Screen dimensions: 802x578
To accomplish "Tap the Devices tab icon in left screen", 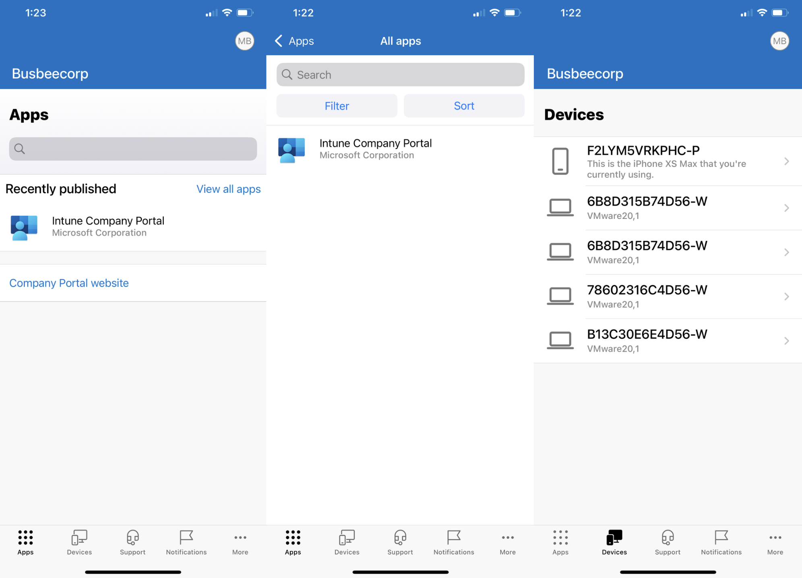I will (x=79, y=537).
